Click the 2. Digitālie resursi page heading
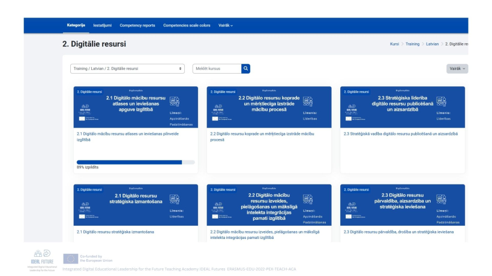This screenshot has height=276, width=492. click(94, 44)
